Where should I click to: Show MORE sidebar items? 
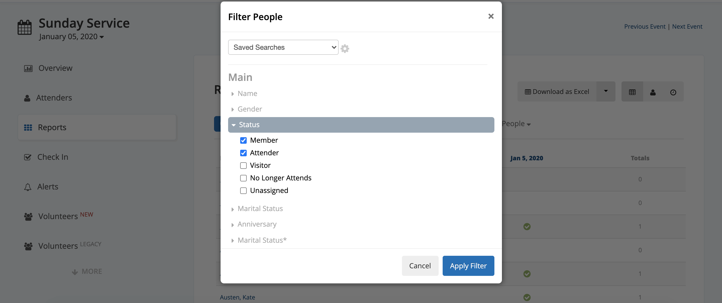click(87, 272)
